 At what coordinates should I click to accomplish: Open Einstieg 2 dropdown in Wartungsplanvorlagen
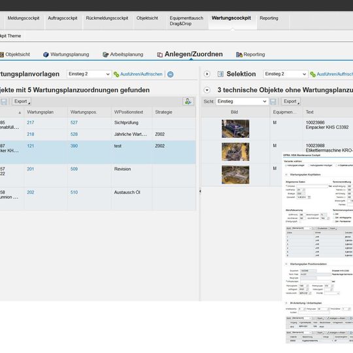[89, 74]
